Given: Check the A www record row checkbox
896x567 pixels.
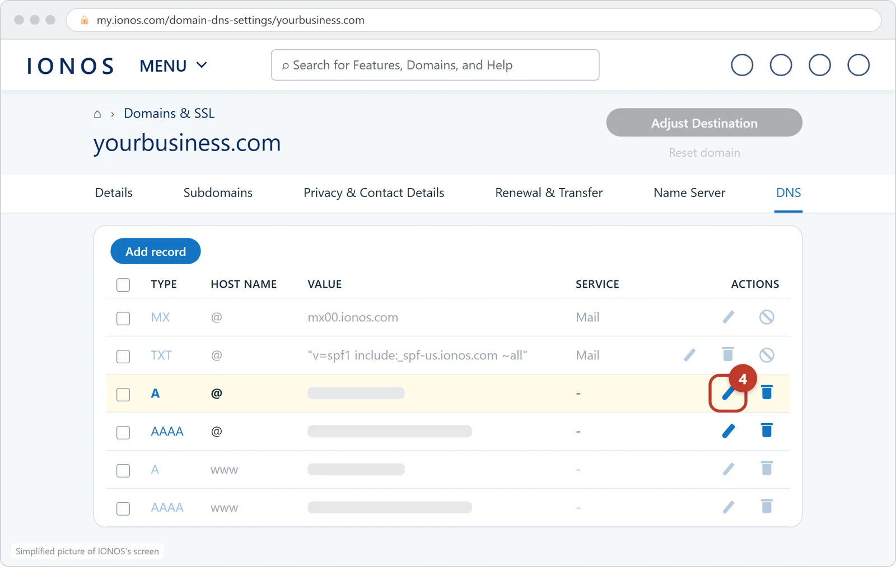Looking at the screenshot, I should pos(123,471).
